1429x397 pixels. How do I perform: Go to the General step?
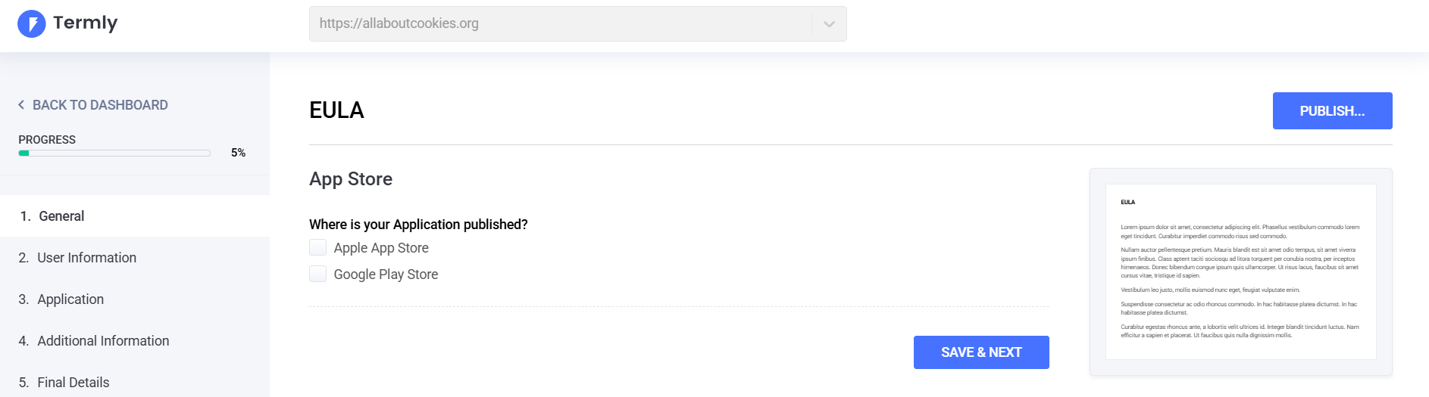[x=135, y=216]
